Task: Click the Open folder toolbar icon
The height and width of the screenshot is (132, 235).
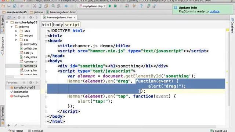Action: (x=3, y=6)
